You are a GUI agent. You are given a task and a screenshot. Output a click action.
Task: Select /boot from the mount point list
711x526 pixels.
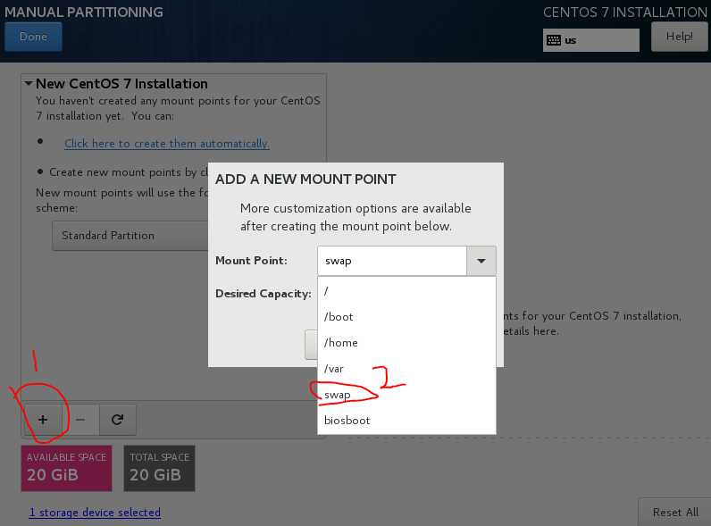[406, 317]
